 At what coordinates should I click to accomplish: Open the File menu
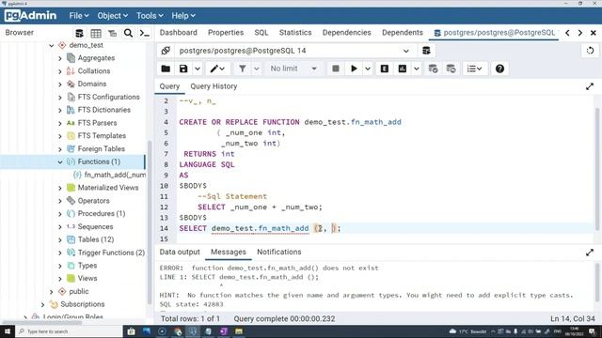click(79, 16)
